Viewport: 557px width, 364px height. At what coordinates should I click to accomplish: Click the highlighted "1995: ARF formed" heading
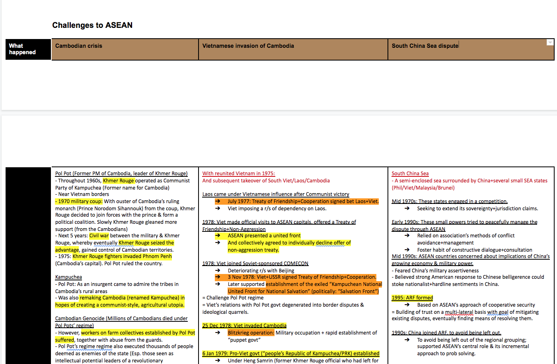(412, 297)
